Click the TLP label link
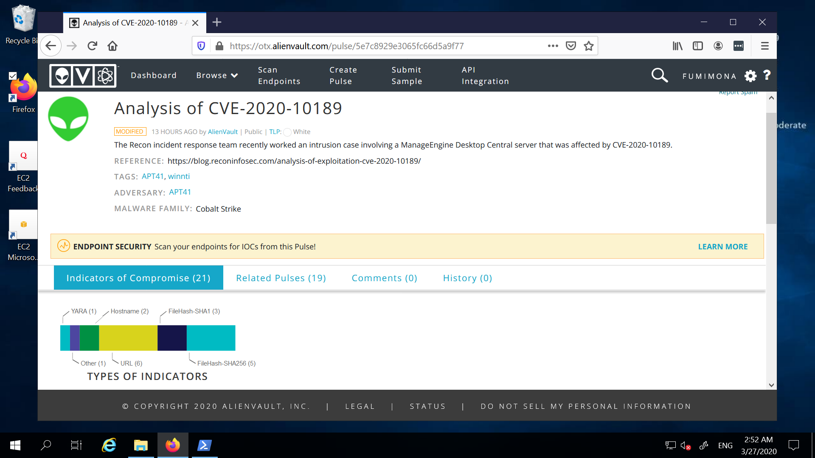 pyautogui.click(x=275, y=132)
